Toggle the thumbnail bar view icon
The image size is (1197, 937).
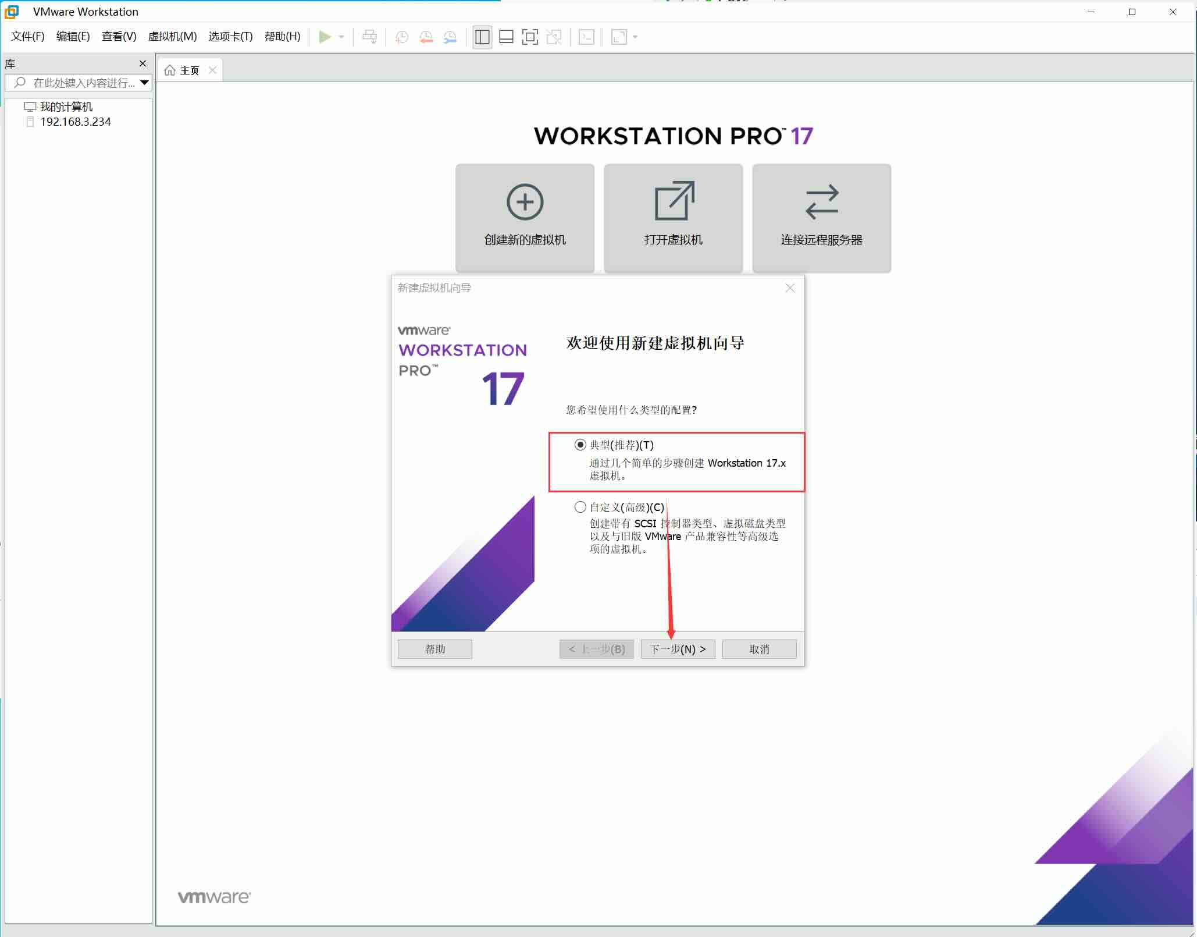[506, 37]
